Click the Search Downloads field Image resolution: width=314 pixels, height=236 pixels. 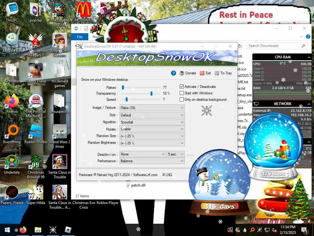(x=277, y=46)
